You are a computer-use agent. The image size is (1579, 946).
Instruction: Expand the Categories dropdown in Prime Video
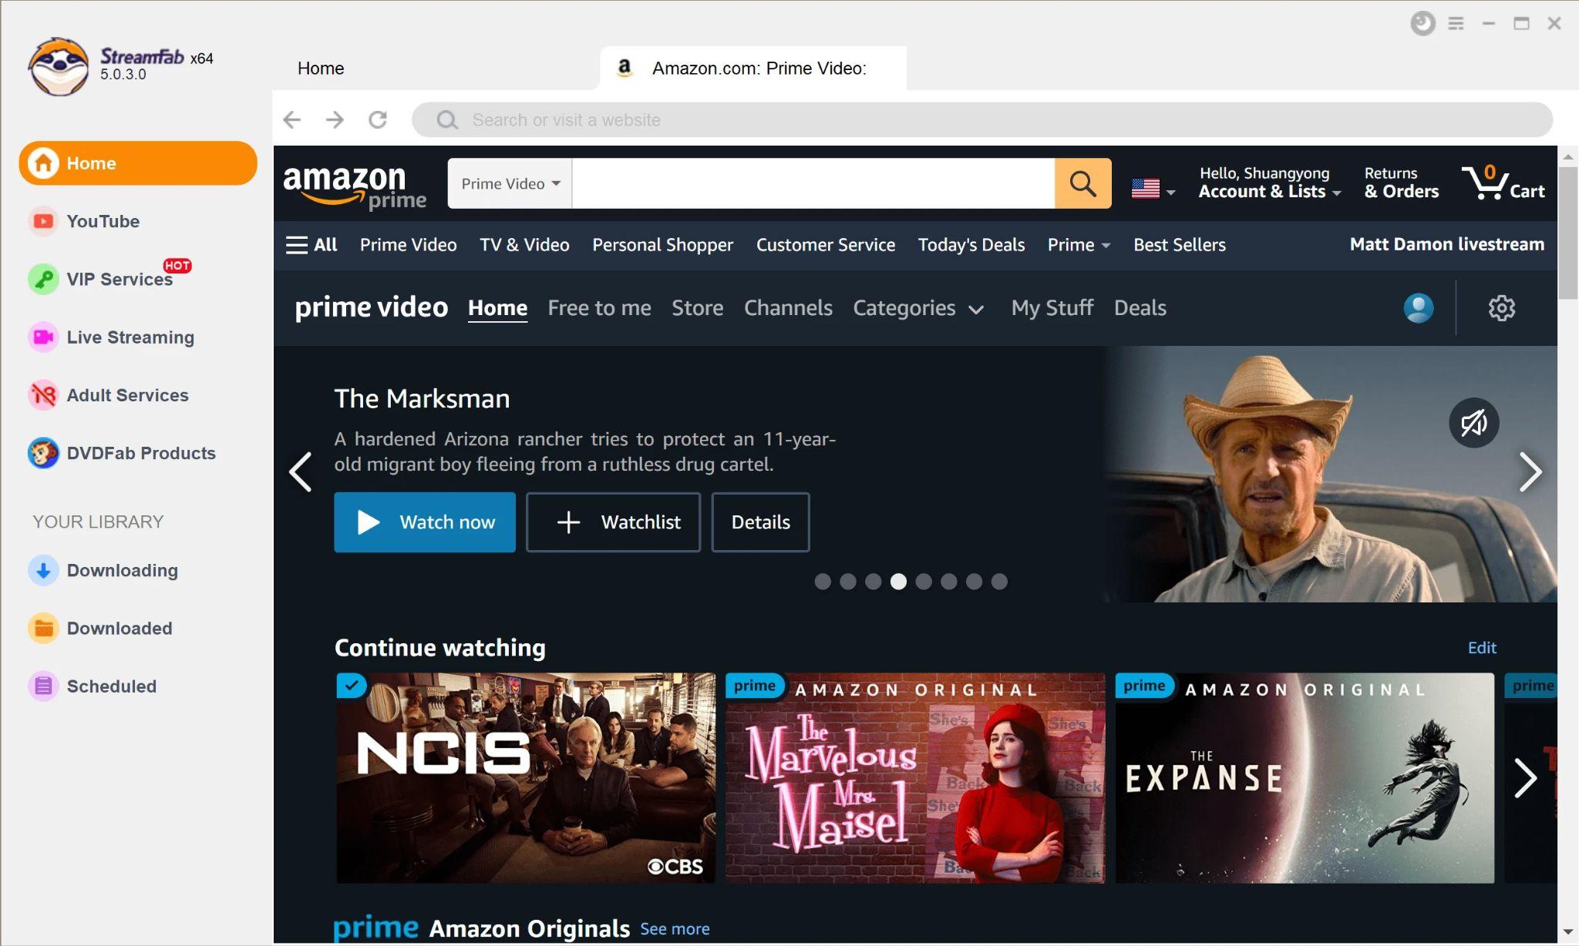[x=917, y=307]
